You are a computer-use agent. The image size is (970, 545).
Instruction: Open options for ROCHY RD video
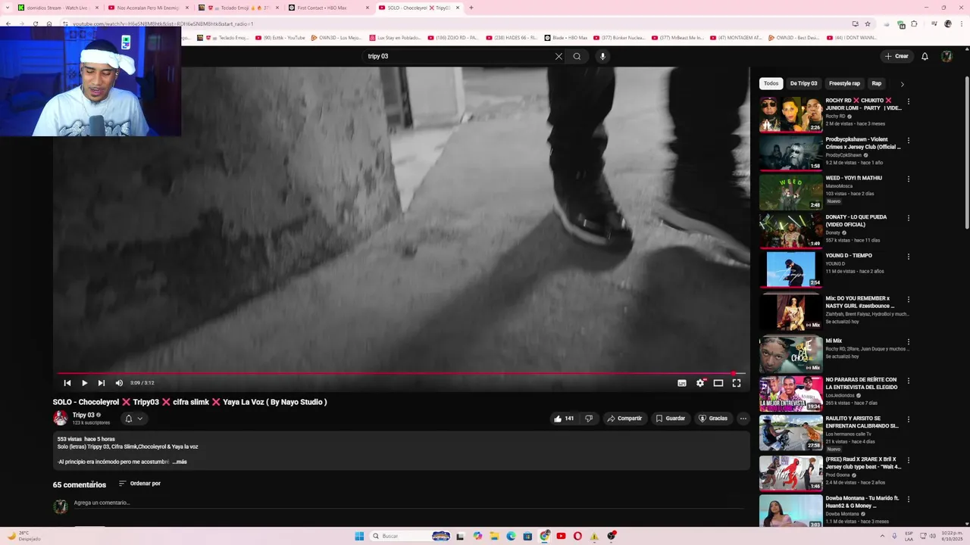909,101
